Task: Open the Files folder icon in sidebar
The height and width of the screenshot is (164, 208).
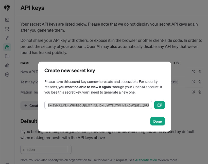Action: [x=7, y=56]
